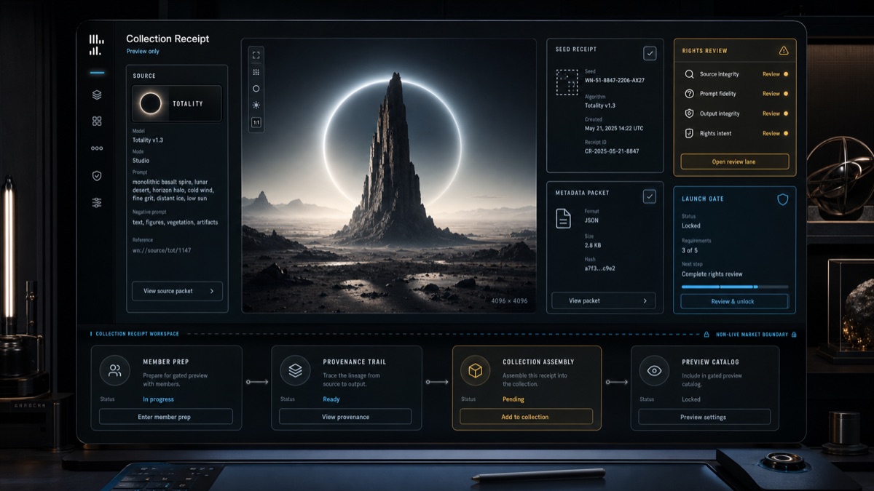Image resolution: width=874 pixels, height=491 pixels.
Task: Click the hash value a7f3...c9e2
Action: [x=600, y=268]
